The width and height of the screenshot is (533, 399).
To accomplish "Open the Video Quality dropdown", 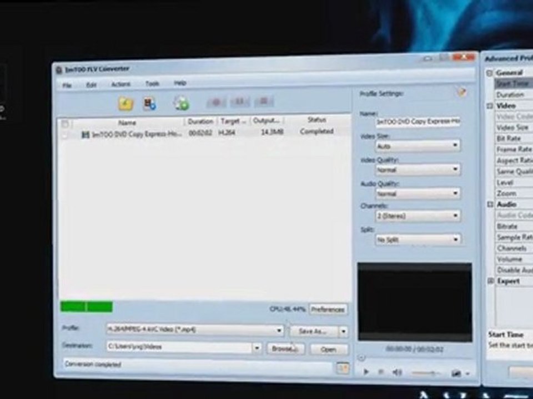I will (x=418, y=170).
